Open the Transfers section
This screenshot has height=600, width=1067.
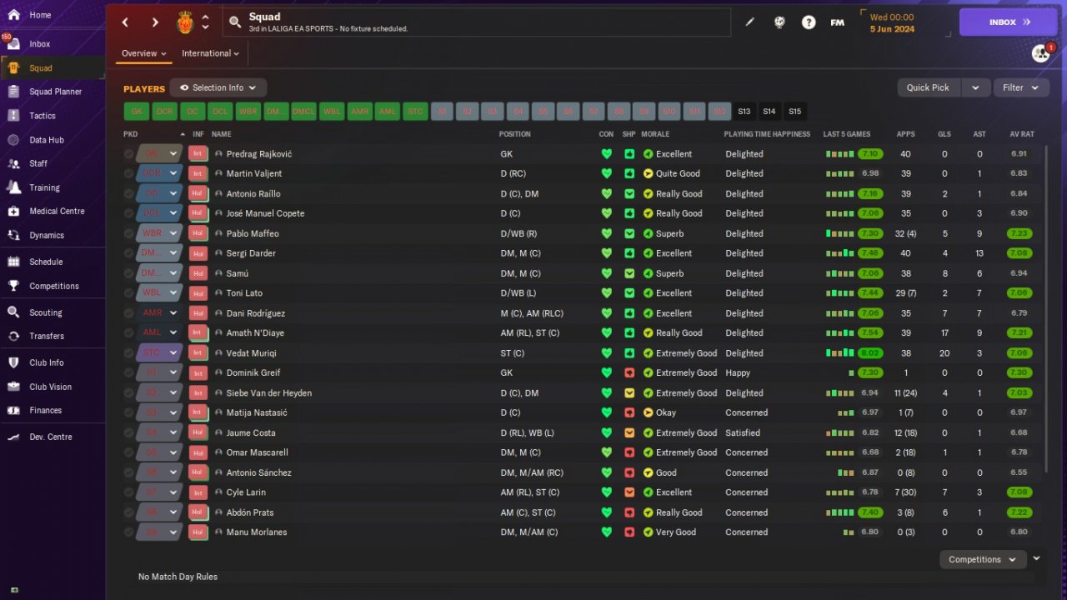(x=47, y=336)
